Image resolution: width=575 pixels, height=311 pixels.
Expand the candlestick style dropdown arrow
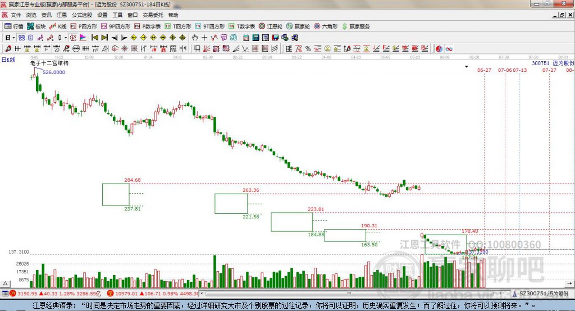tap(66, 38)
